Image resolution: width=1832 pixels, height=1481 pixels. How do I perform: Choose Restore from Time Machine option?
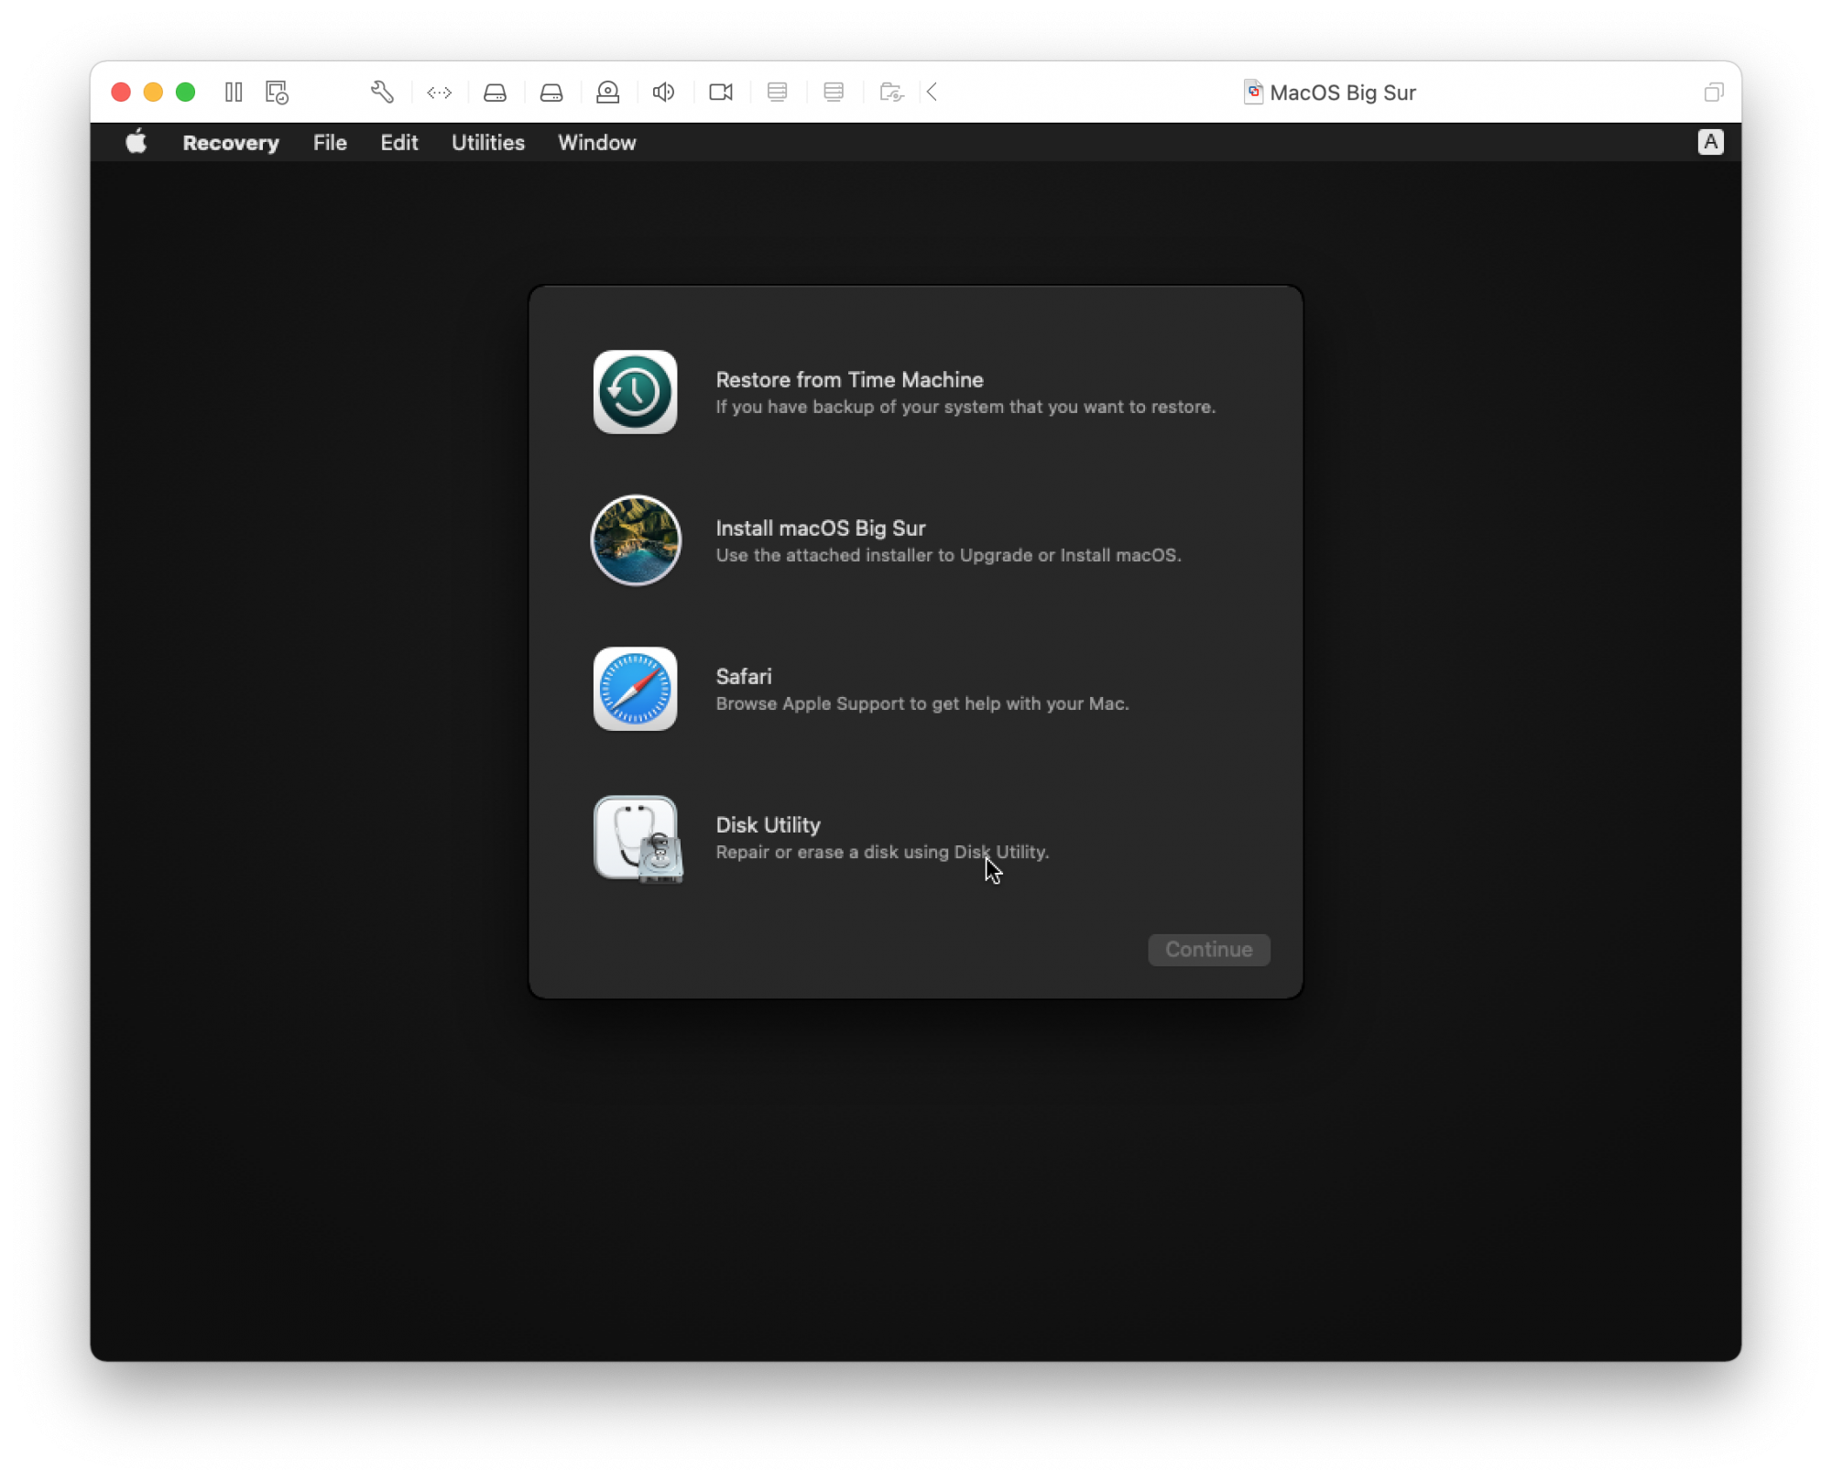[849, 379]
